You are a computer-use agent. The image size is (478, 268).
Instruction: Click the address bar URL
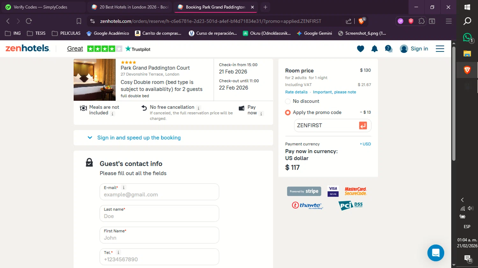click(x=211, y=21)
